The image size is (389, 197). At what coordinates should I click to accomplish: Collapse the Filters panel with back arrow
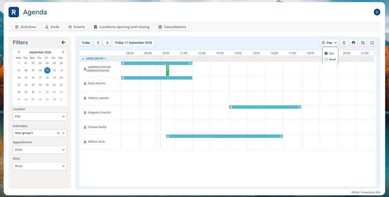[x=64, y=42]
